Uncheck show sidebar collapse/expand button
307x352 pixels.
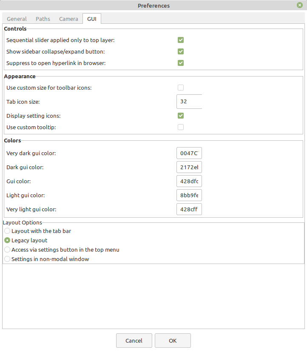(x=181, y=51)
